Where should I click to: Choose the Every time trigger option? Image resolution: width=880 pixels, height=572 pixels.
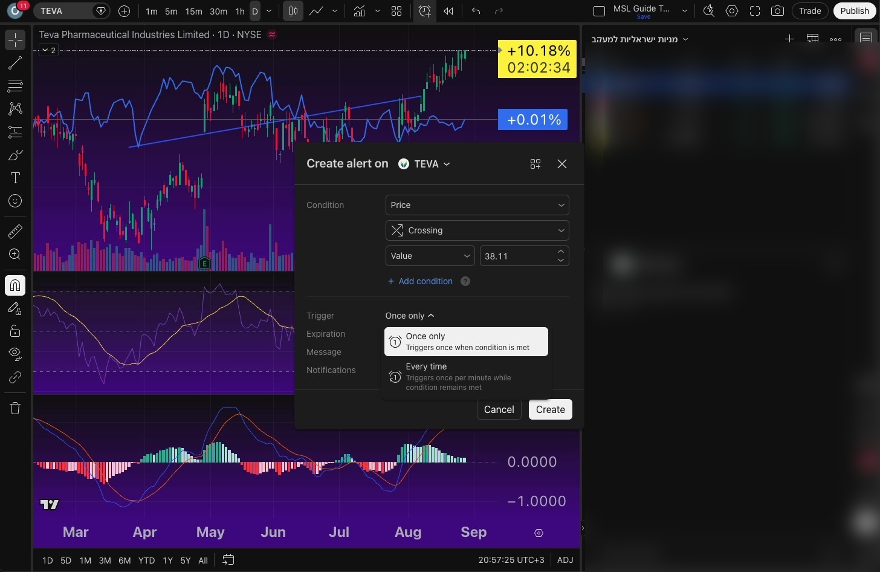coord(466,377)
